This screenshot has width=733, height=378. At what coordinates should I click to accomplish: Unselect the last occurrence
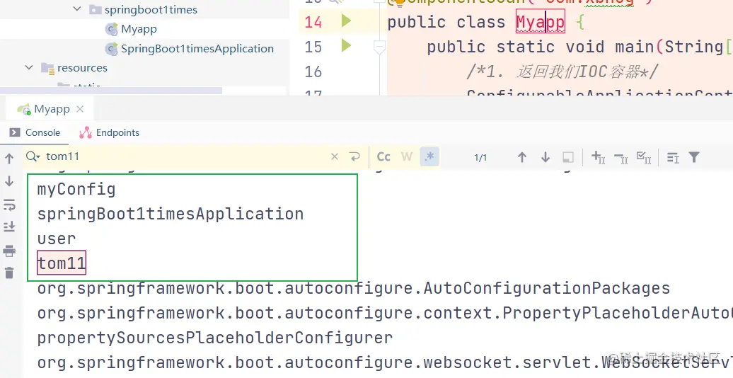click(621, 158)
